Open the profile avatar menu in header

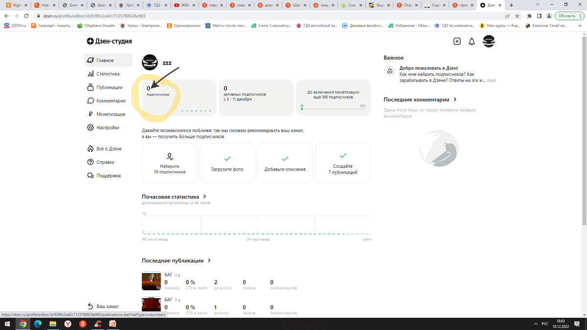pos(489,42)
